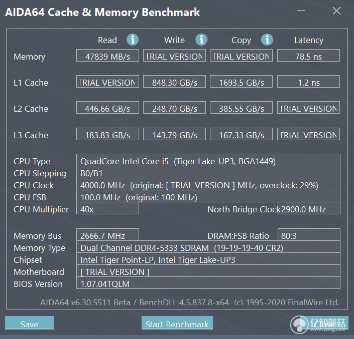Image resolution: width=354 pixels, height=339 pixels.
Task: Click the Save button
Action: tap(29, 322)
